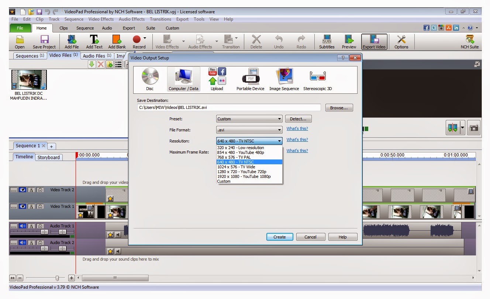The width and height of the screenshot is (490, 299).
Task: Click the Facebook share icon
Action: (x=427, y=28)
